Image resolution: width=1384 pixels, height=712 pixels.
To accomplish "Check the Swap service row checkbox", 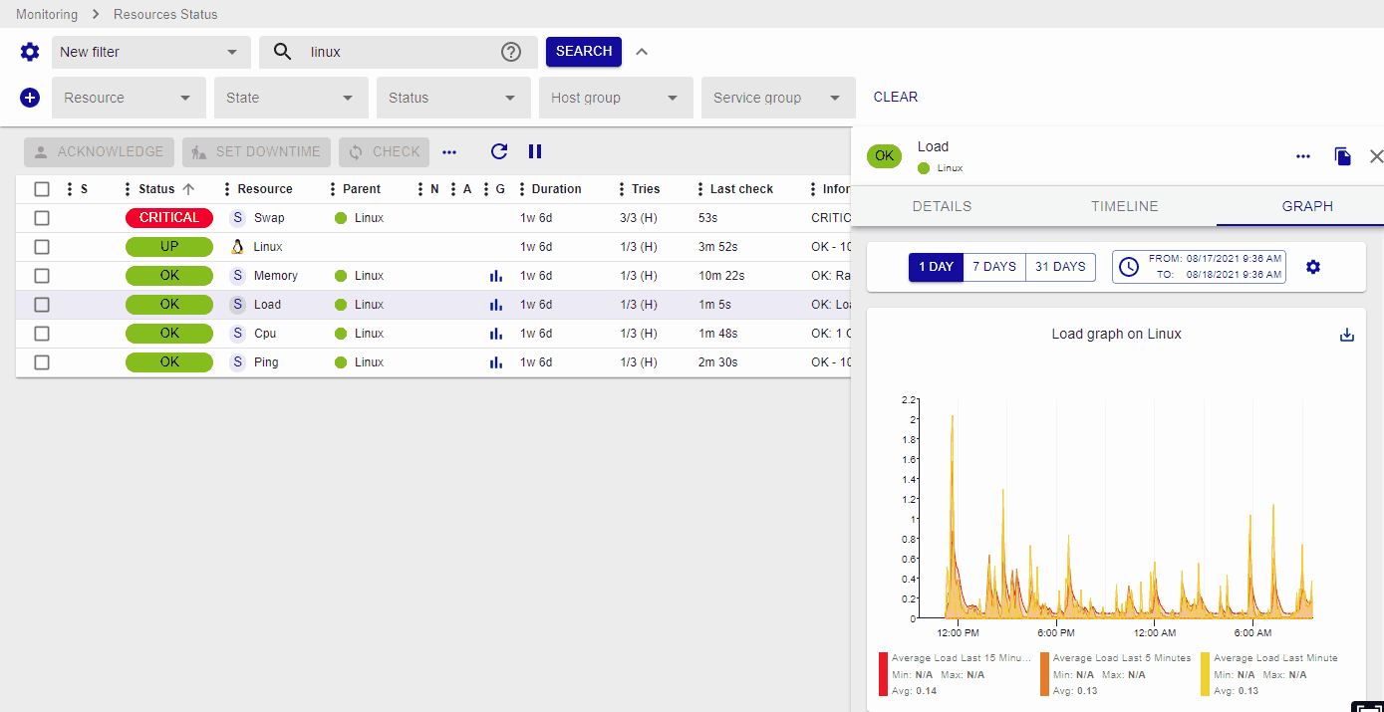I will (x=42, y=218).
